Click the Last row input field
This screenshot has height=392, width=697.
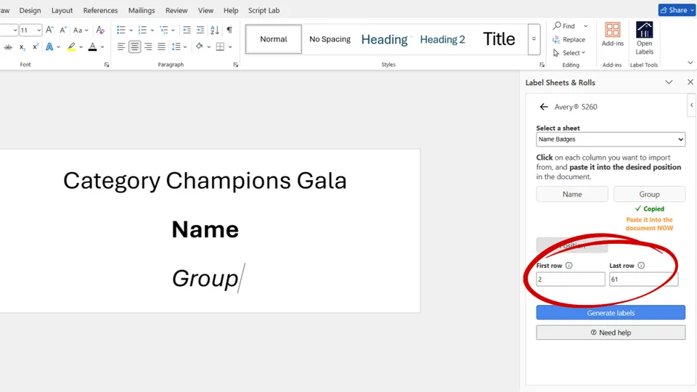(643, 279)
